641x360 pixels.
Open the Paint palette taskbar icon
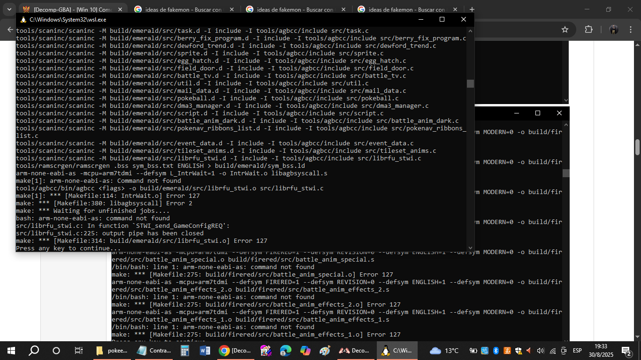[x=325, y=351]
